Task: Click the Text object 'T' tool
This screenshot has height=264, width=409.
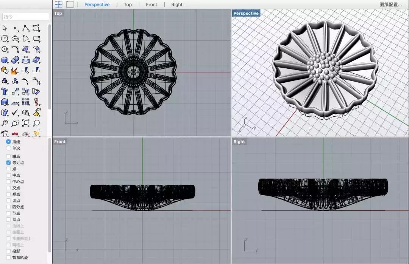Action: tap(5, 91)
